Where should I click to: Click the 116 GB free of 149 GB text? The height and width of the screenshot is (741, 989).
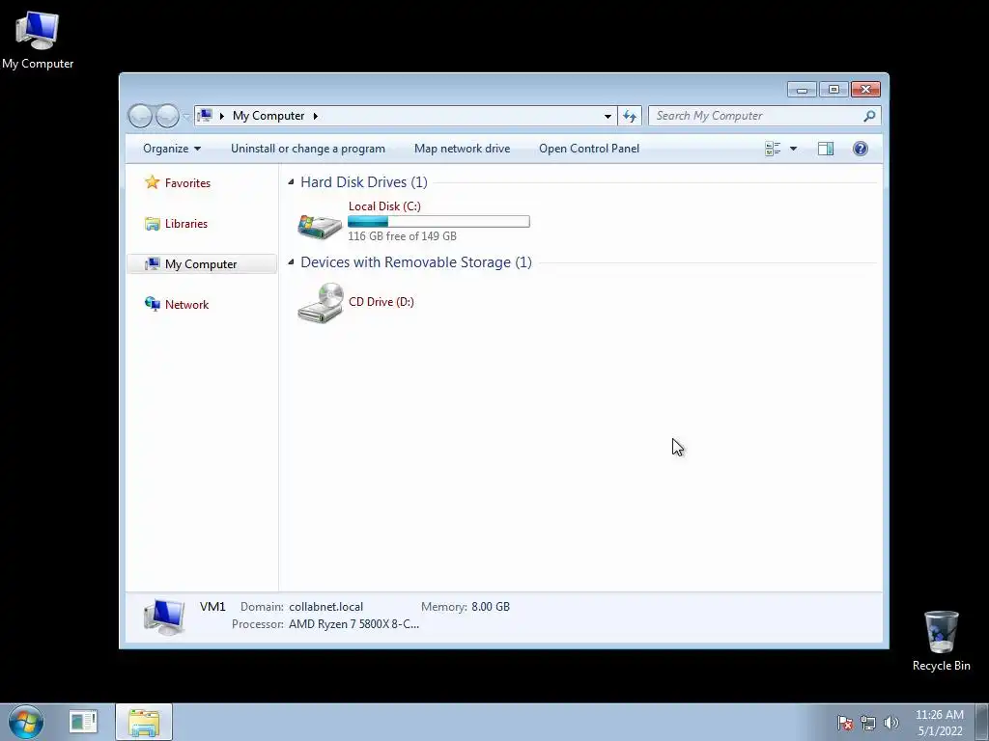pos(402,236)
